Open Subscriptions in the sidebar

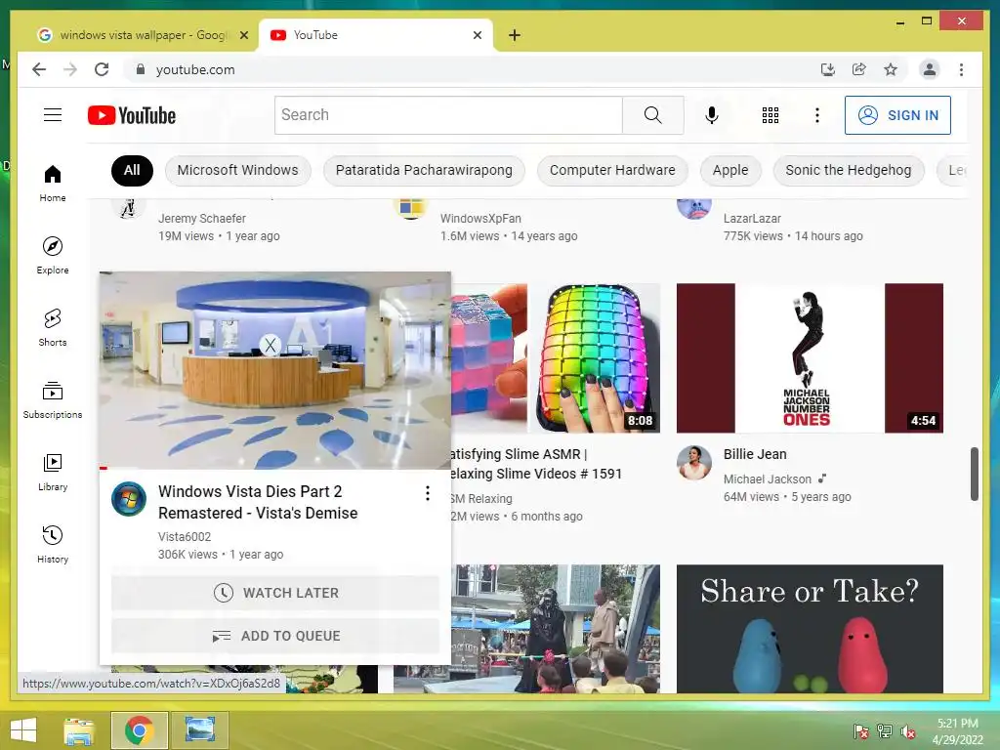[53, 399]
